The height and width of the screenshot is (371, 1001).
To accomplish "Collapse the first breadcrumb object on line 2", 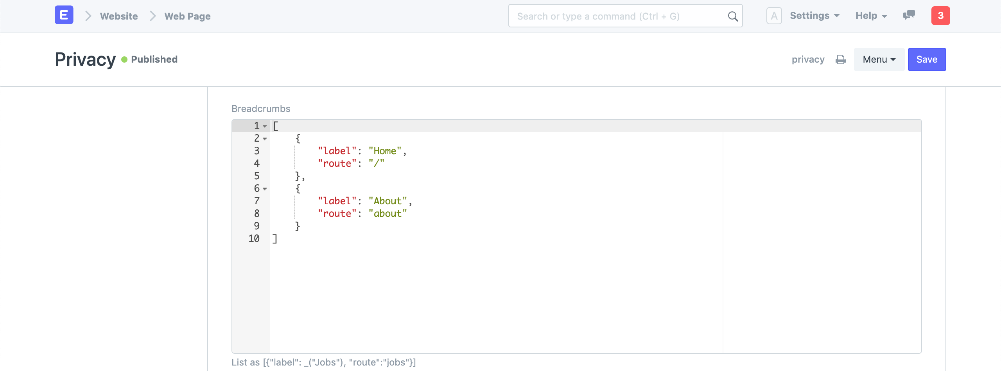I will pyautogui.click(x=265, y=139).
